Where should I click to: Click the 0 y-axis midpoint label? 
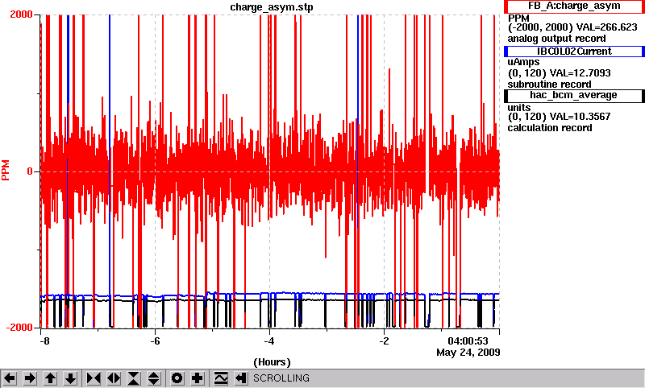(30, 171)
